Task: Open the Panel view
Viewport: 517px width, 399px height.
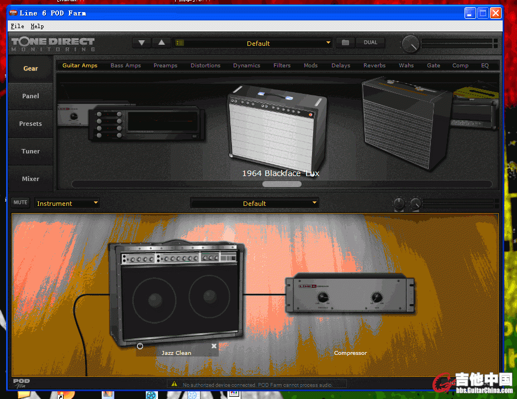Action: [x=31, y=96]
